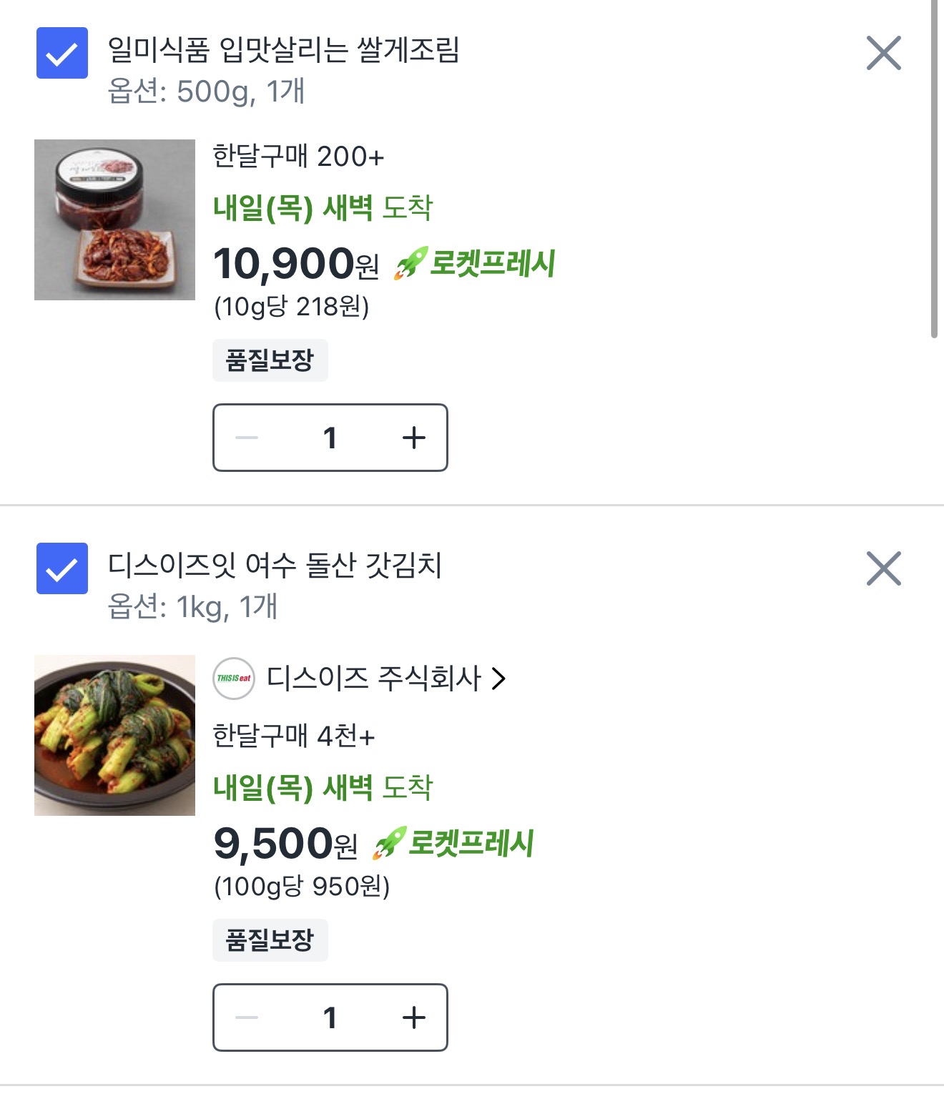The height and width of the screenshot is (1109, 944).
Task: Uncheck the 일미식품 쌀게조림 item checkbox
Action: [62, 53]
